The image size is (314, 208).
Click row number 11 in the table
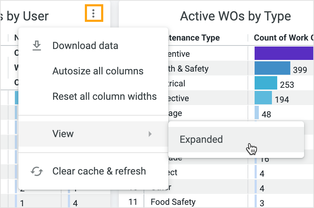(x=133, y=202)
